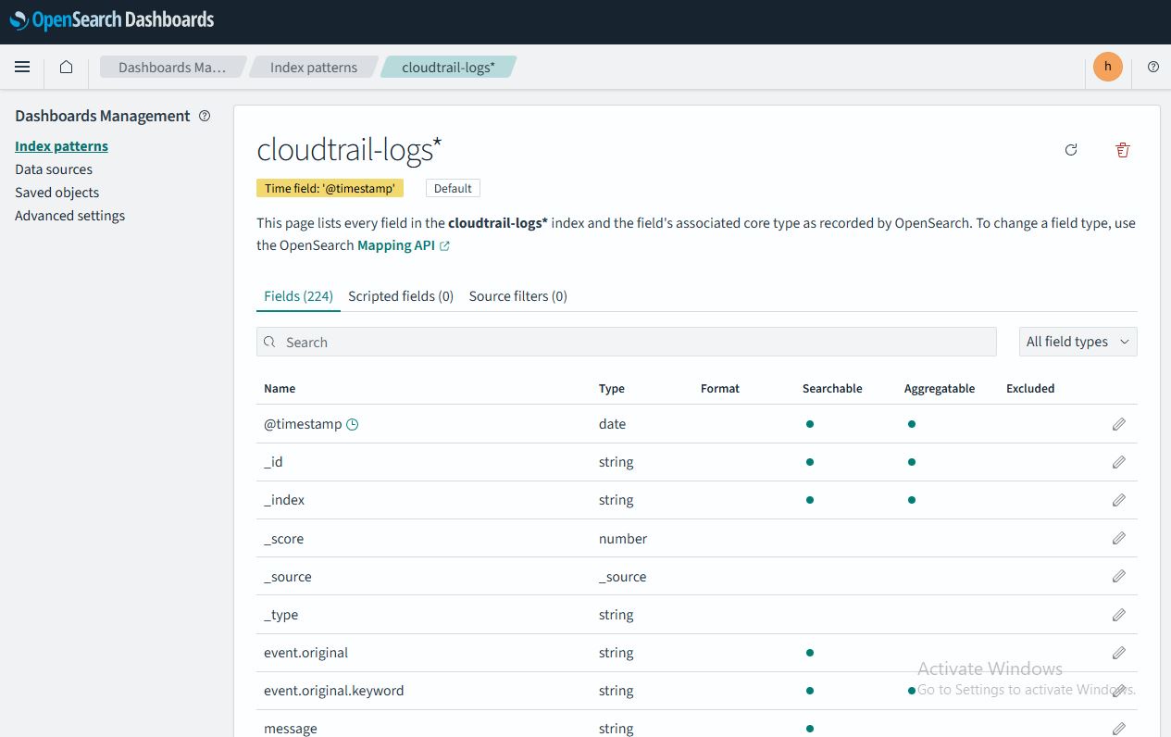Click clock icon next to @timestamp
This screenshot has width=1171, height=737.
pyautogui.click(x=352, y=424)
